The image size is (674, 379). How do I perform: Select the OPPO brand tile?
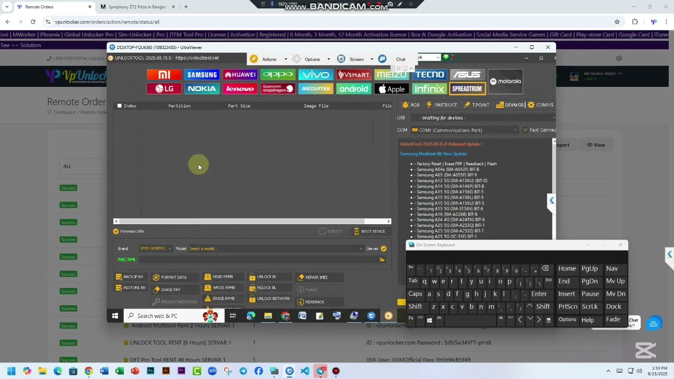click(x=278, y=75)
